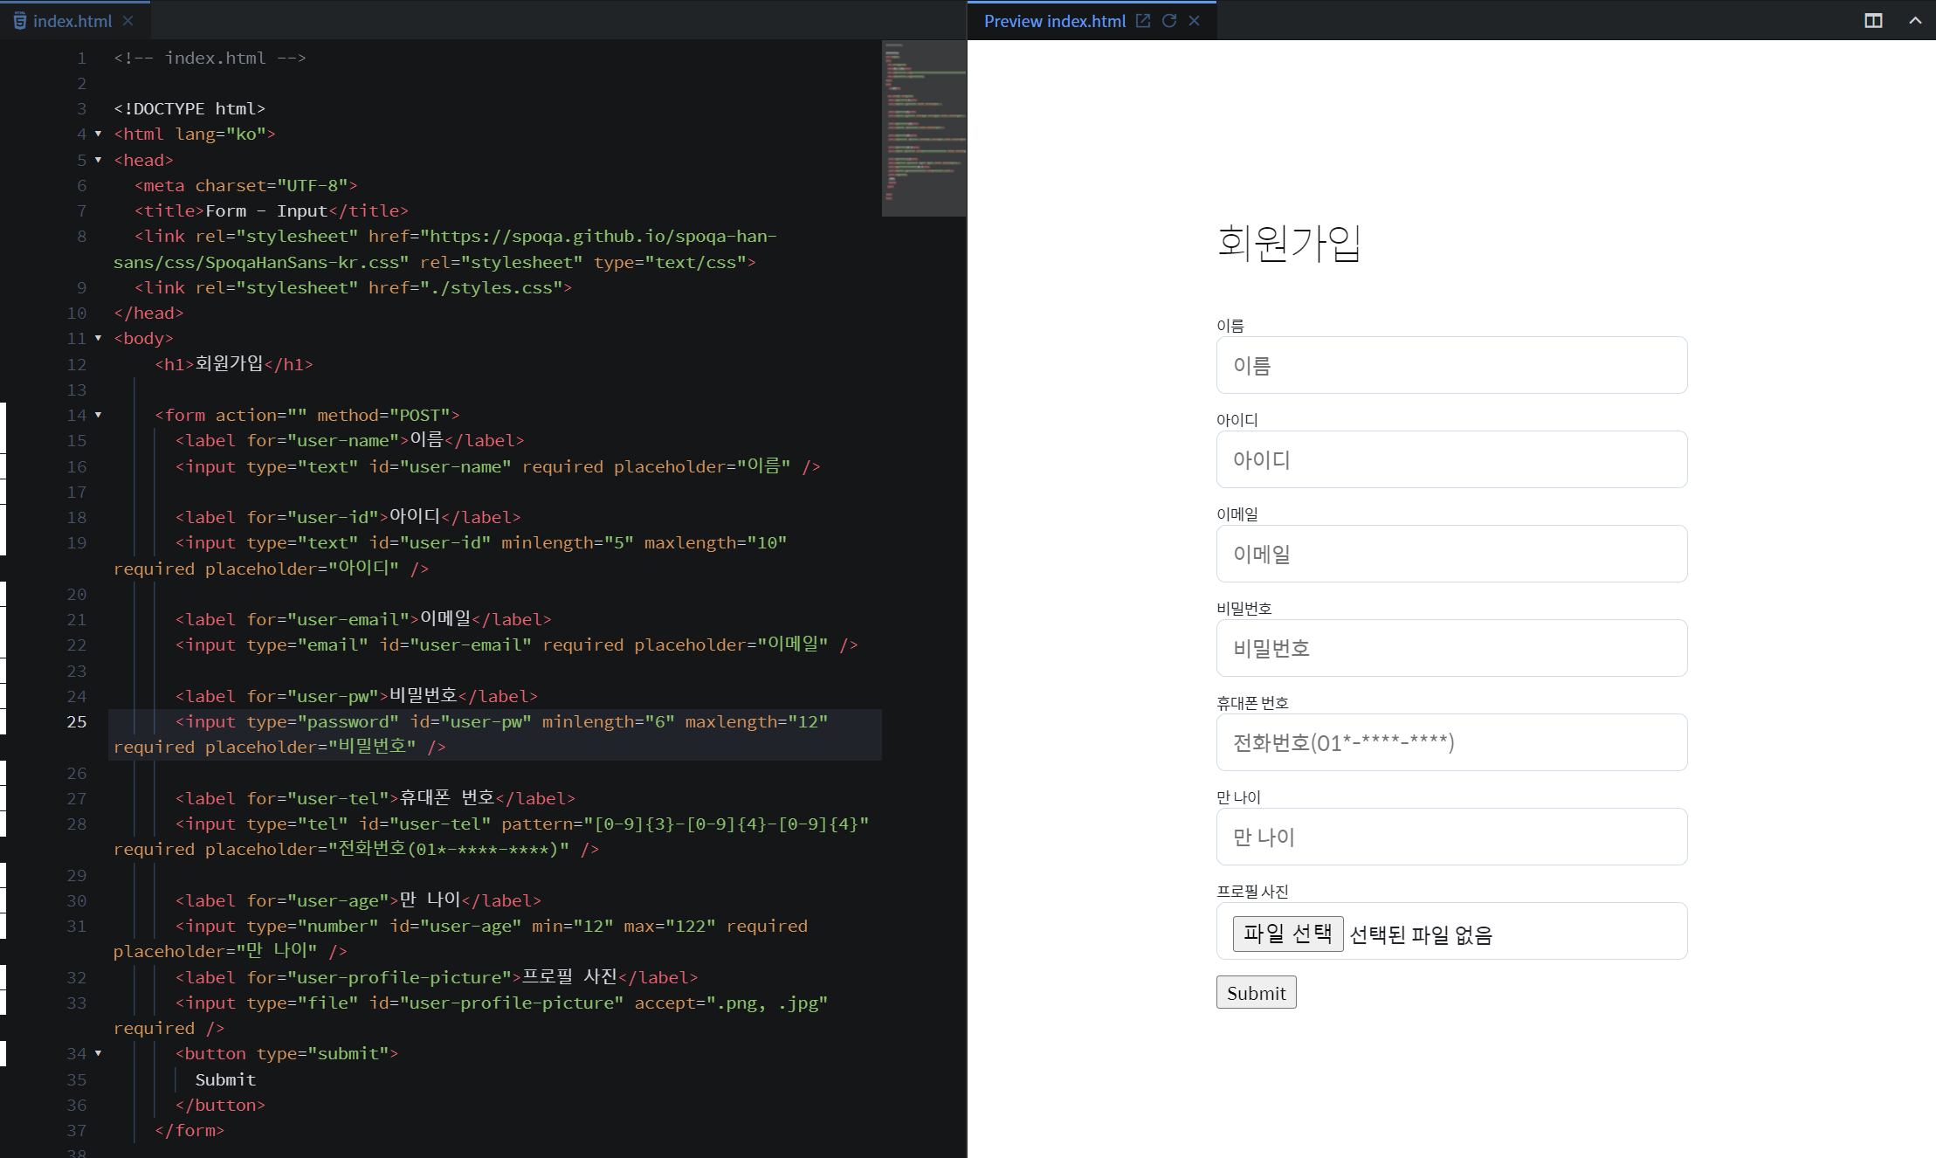Focus the 아이디 input field in preview
The height and width of the screenshot is (1158, 1936).
tap(1451, 459)
